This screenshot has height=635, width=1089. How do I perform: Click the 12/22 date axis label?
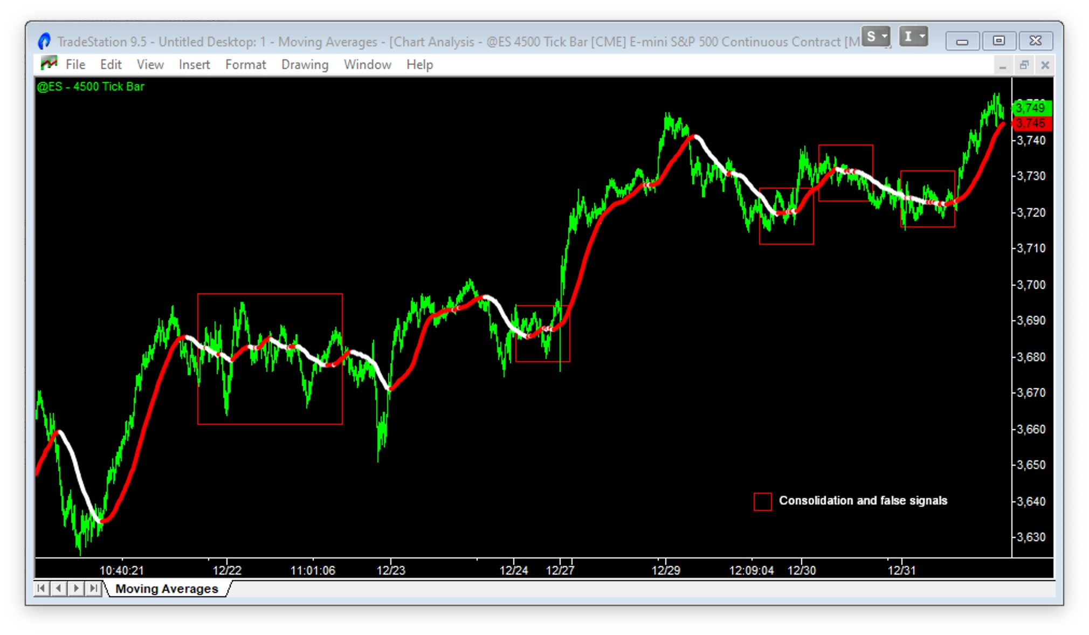coord(227,570)
